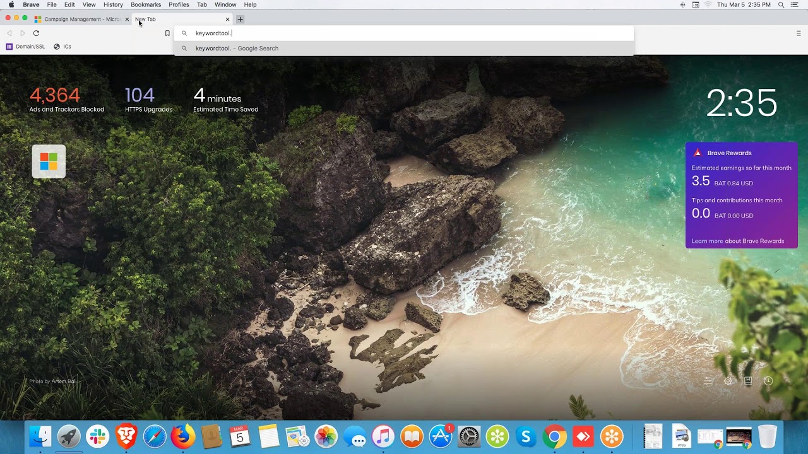
Task: Open the Profiles menu
Action: (179, 4)
